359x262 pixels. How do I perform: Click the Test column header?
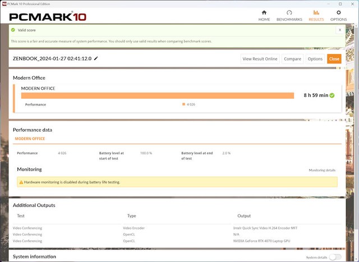[21, 216]
